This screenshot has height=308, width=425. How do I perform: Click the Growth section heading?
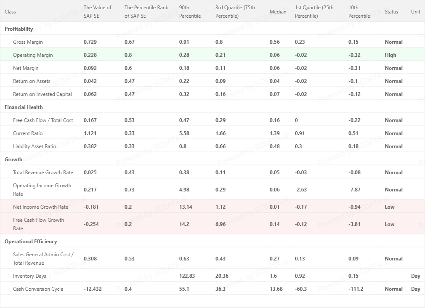[13, 159]
